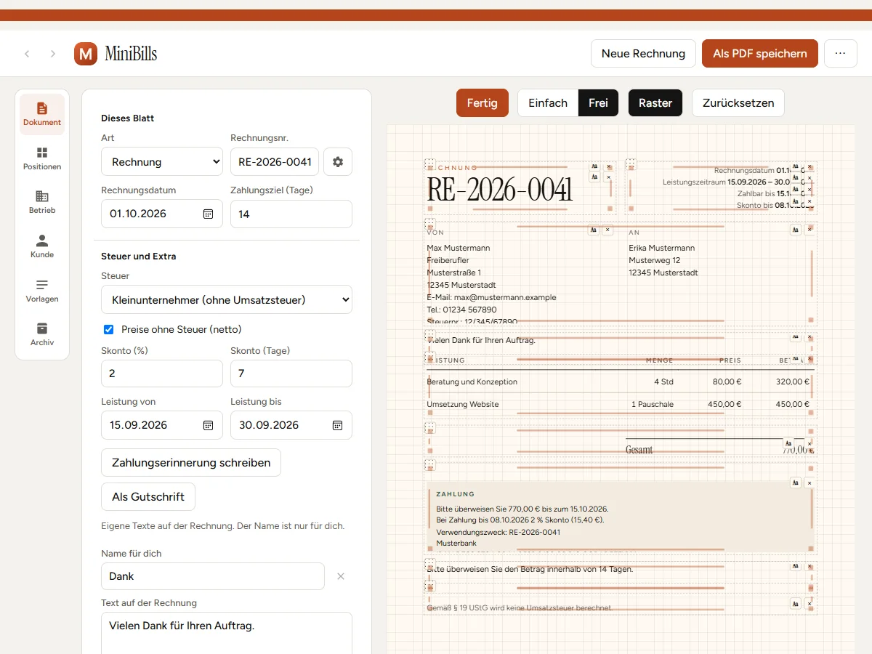Viewport: 872px width, 654px height.
Task: Open the Art dropdown showing Rechnung
Action: coord(162,162)
